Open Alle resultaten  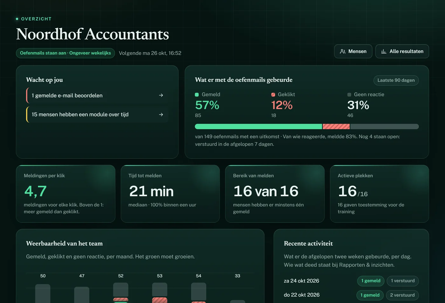[402, 51]
